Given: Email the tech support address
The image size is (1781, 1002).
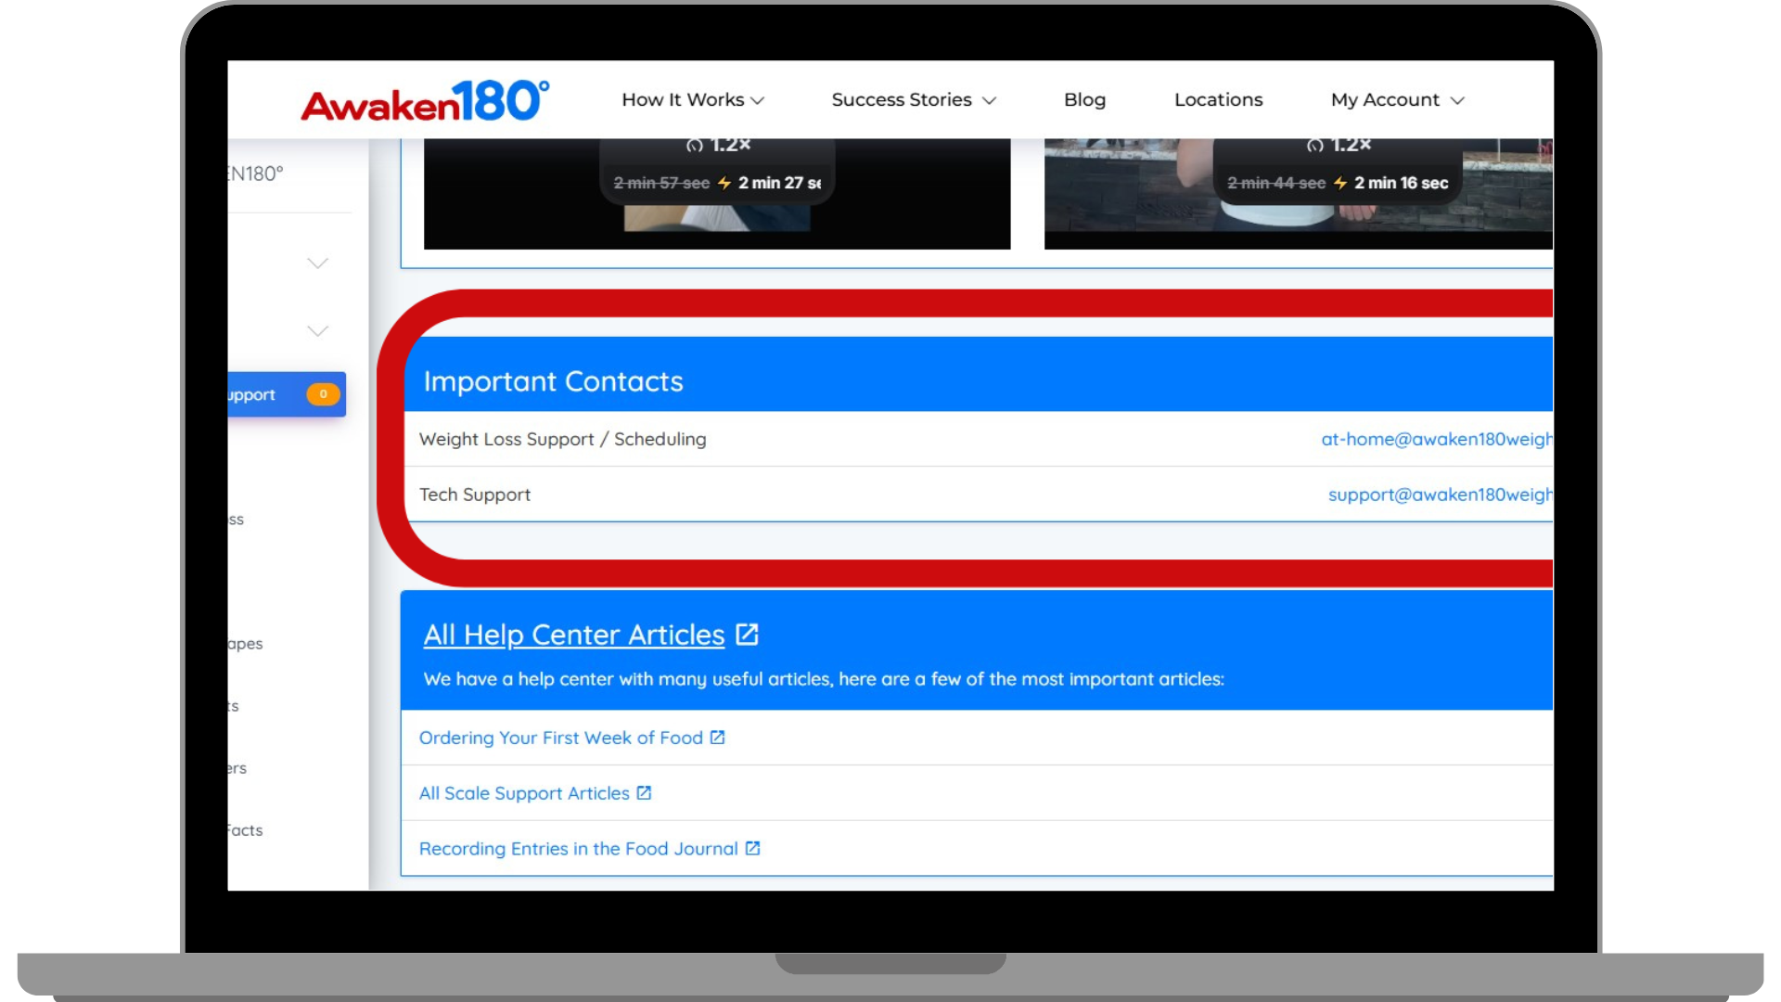Looking at the screenshot, I should 1441,495.
